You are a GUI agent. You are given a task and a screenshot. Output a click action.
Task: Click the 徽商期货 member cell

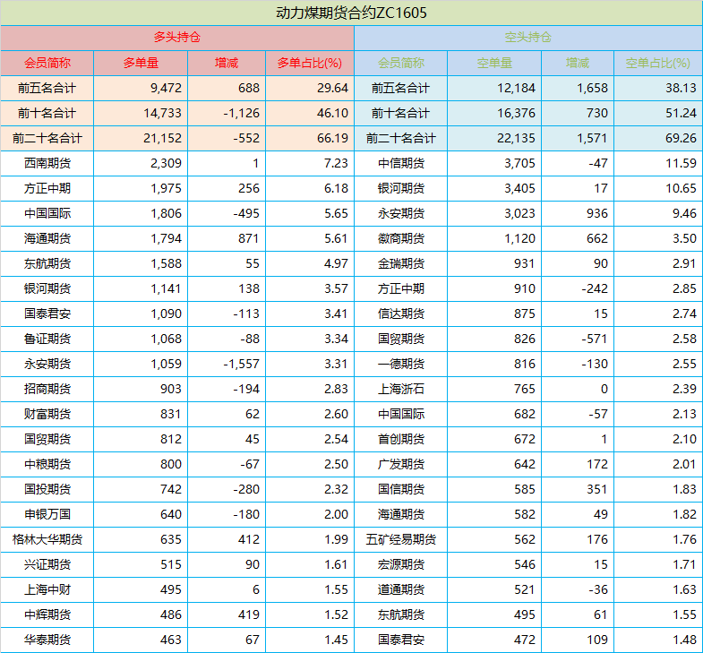point(401,238)
